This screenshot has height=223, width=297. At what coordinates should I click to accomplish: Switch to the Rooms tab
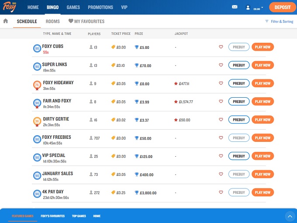(x=53, y=21)
